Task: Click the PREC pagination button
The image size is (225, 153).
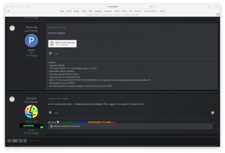Action: pos(15,141)
